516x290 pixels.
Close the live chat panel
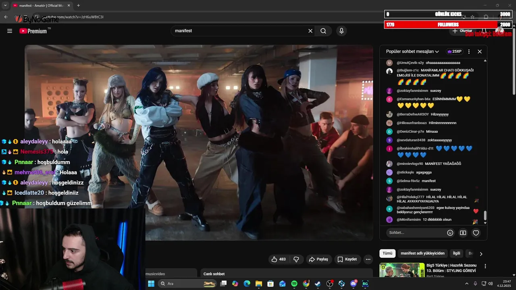(x=480, y=52)
